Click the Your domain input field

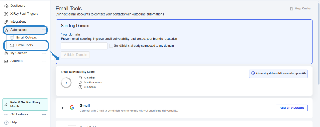click(x=84, y=46)
